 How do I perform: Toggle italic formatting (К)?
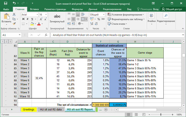tap(28, 19)
